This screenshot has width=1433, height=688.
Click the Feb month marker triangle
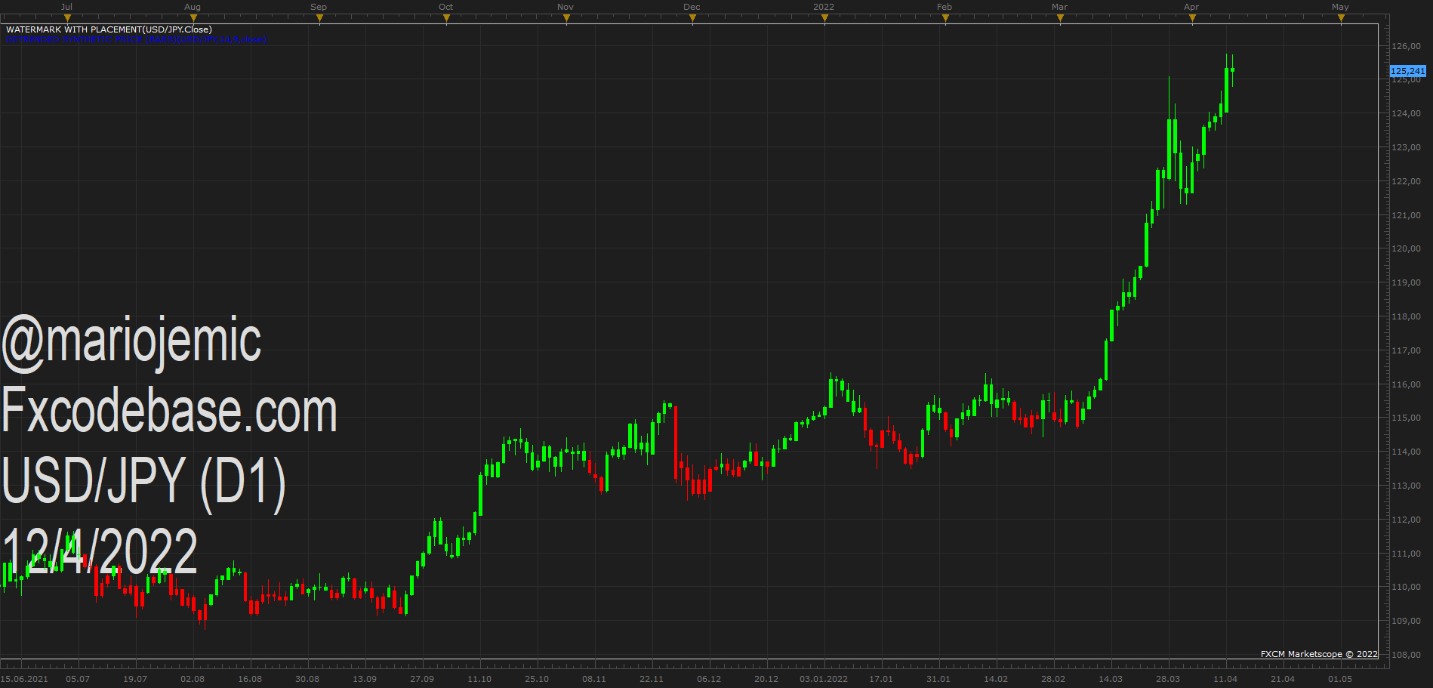coord(946,19)
